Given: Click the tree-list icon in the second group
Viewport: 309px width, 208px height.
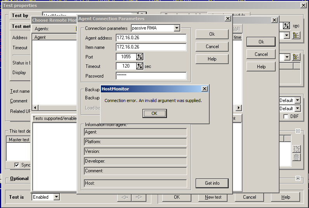Looking at the screenshot, I should (x=296, y=57).
